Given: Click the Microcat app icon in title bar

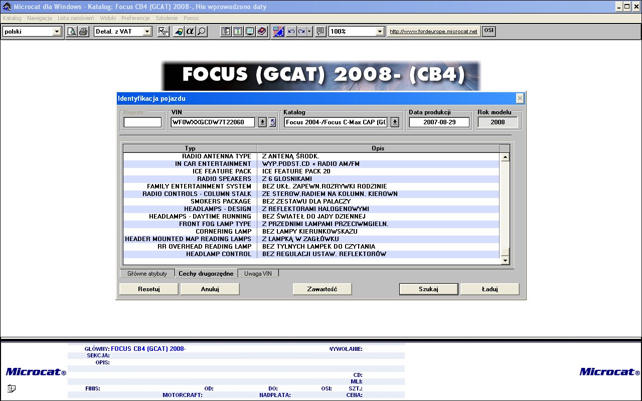Looking at the screenshot, I should pos(7,7).
